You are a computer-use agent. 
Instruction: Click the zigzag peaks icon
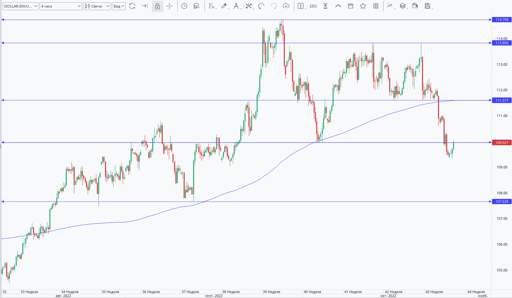338,6
